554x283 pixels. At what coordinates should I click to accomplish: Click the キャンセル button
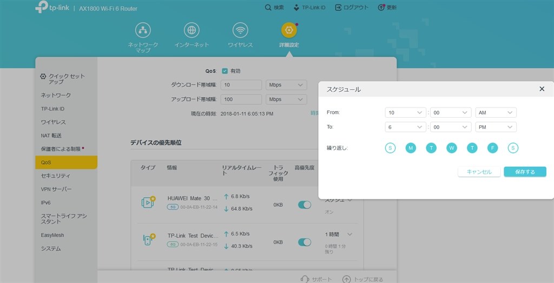pos(479,172)
